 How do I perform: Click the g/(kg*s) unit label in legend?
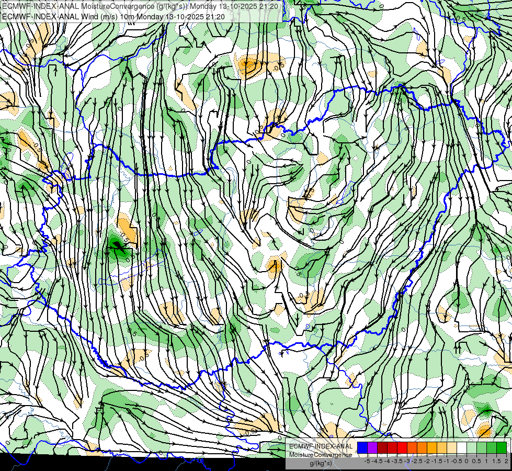coord(321,463)
